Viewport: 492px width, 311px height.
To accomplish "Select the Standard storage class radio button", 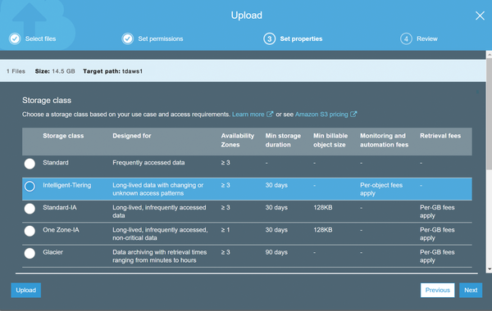I will (30, 164).
